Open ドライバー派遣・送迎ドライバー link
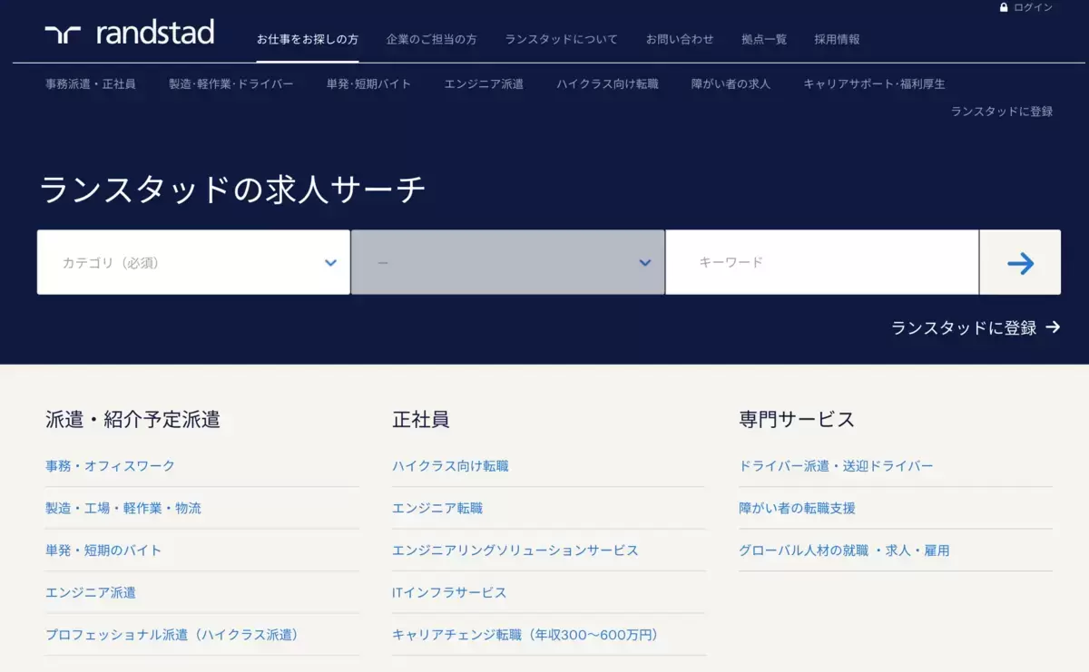The width and height of the screenshot is (1089, 672). 836,466
